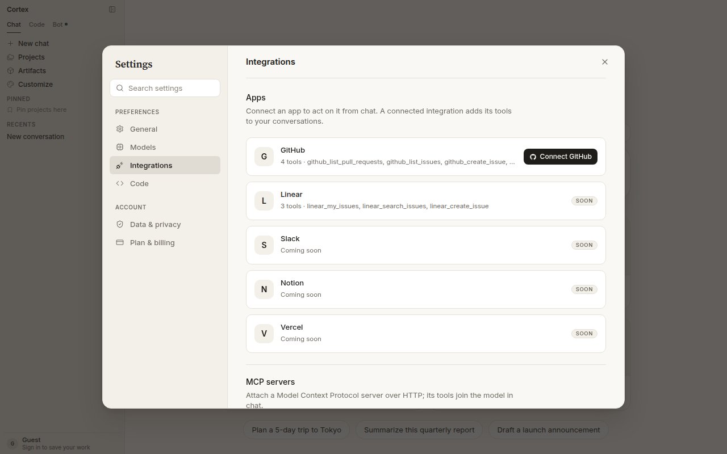The image size is (727, 454).
Task: Click the Linear tools list text
Action: 385,206
